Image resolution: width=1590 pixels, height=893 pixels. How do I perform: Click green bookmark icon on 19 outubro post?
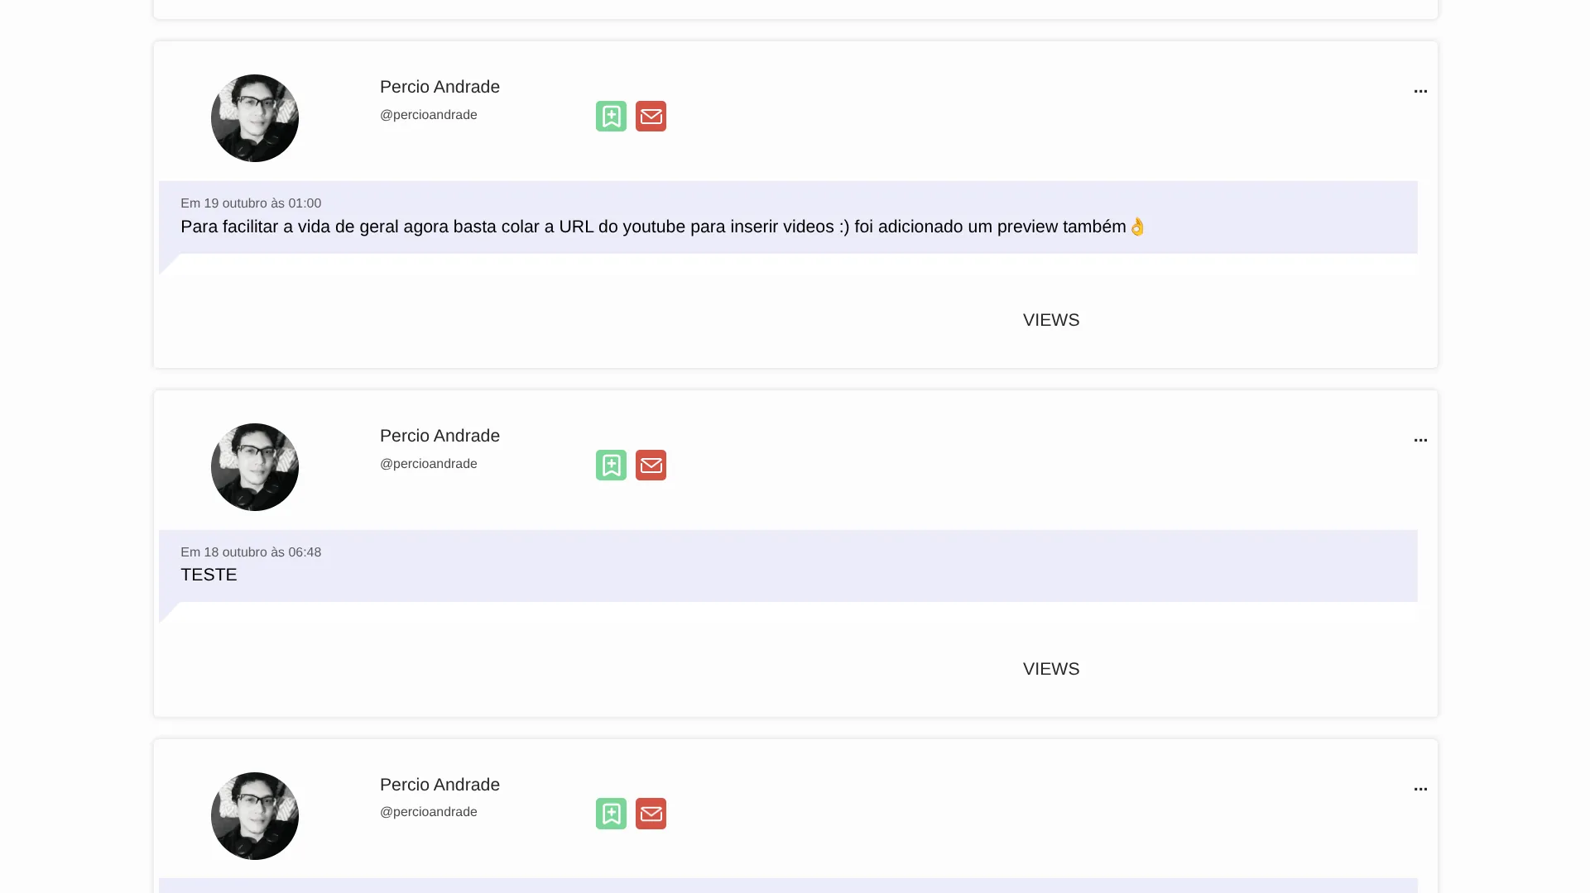click(x=611, y=117)
